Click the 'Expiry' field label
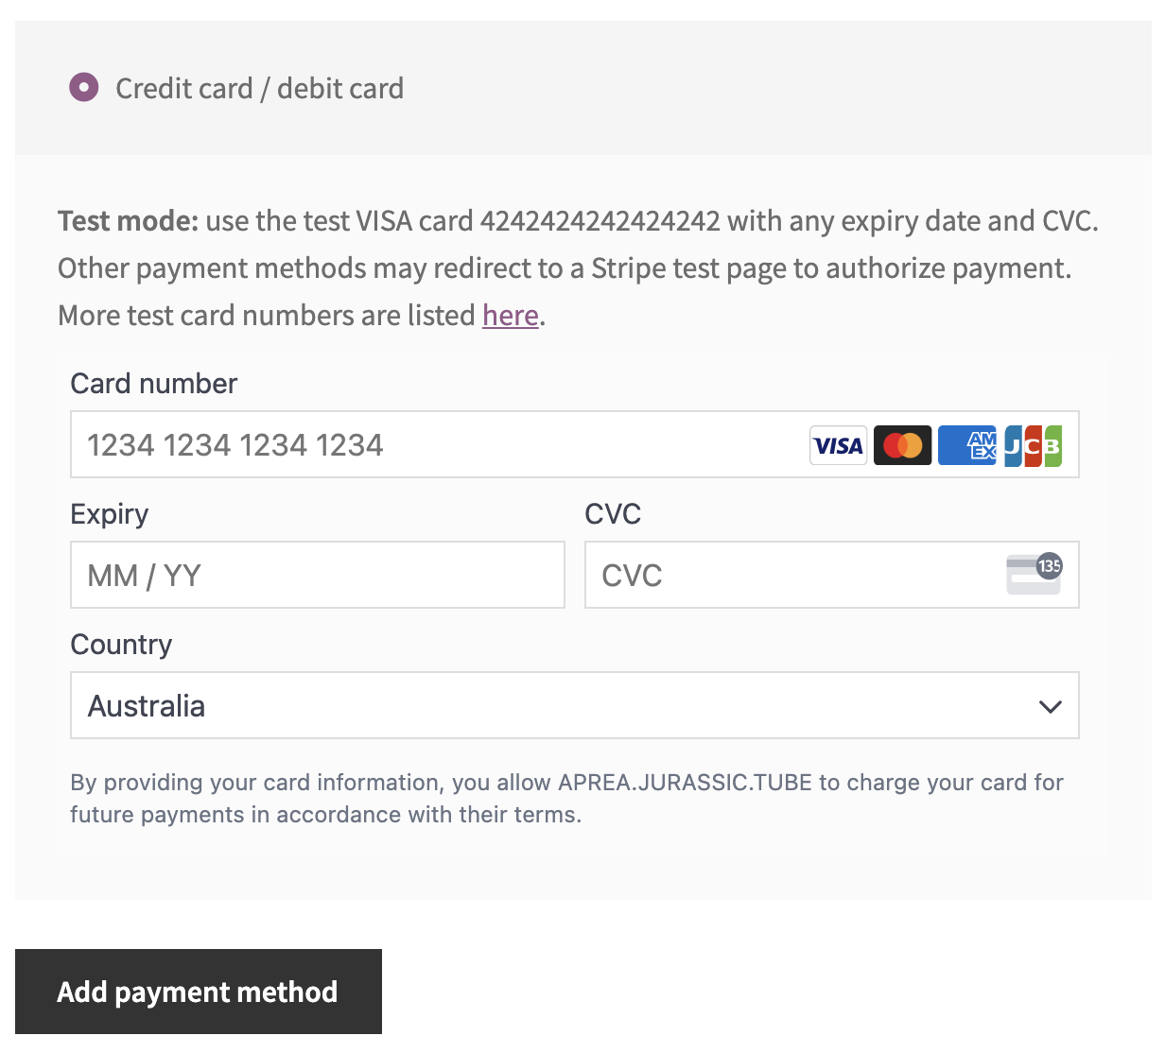The width and height of the screenshot is (1165, 1053). tap(110, 514)
